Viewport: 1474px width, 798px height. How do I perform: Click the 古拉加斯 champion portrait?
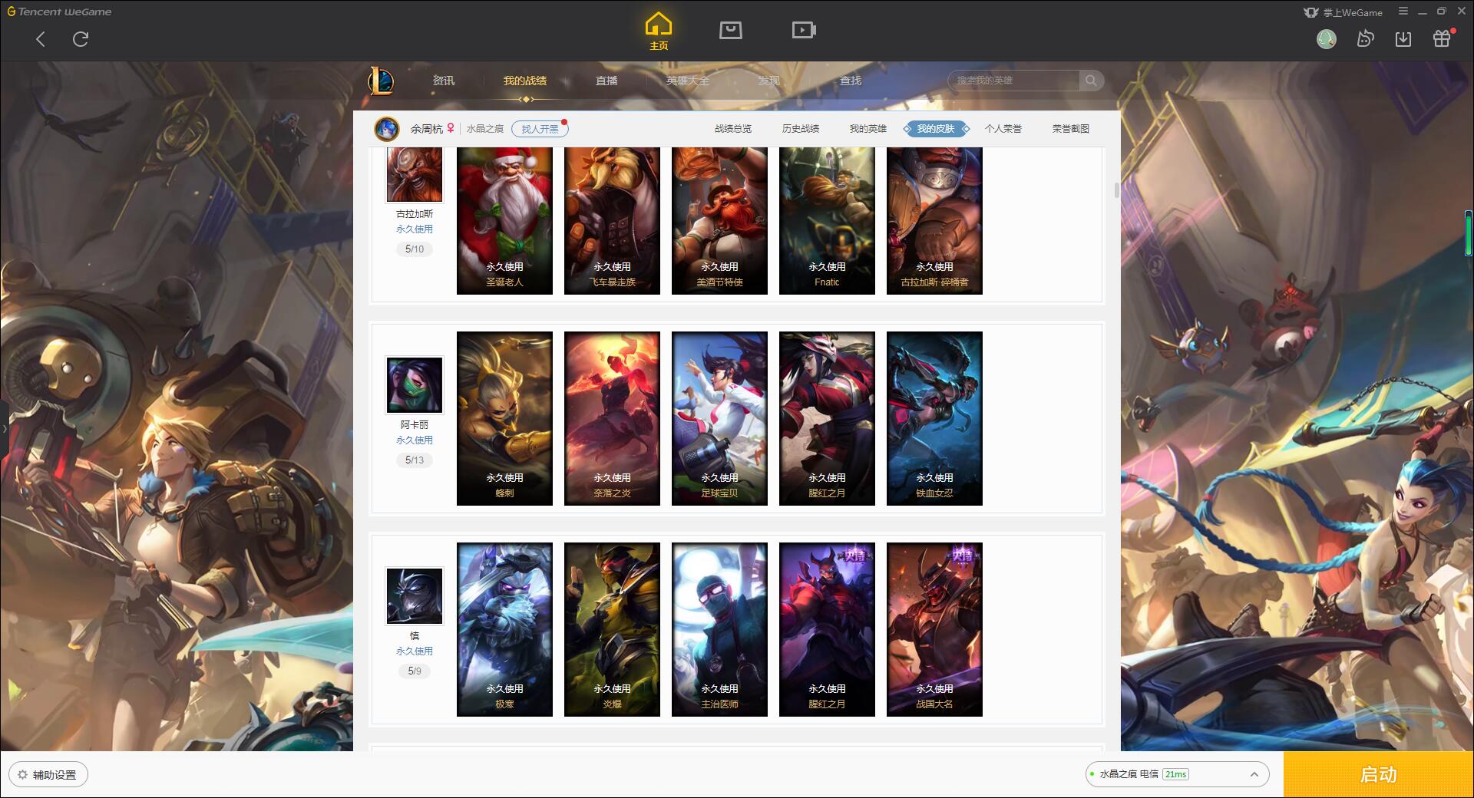[415, 175]
